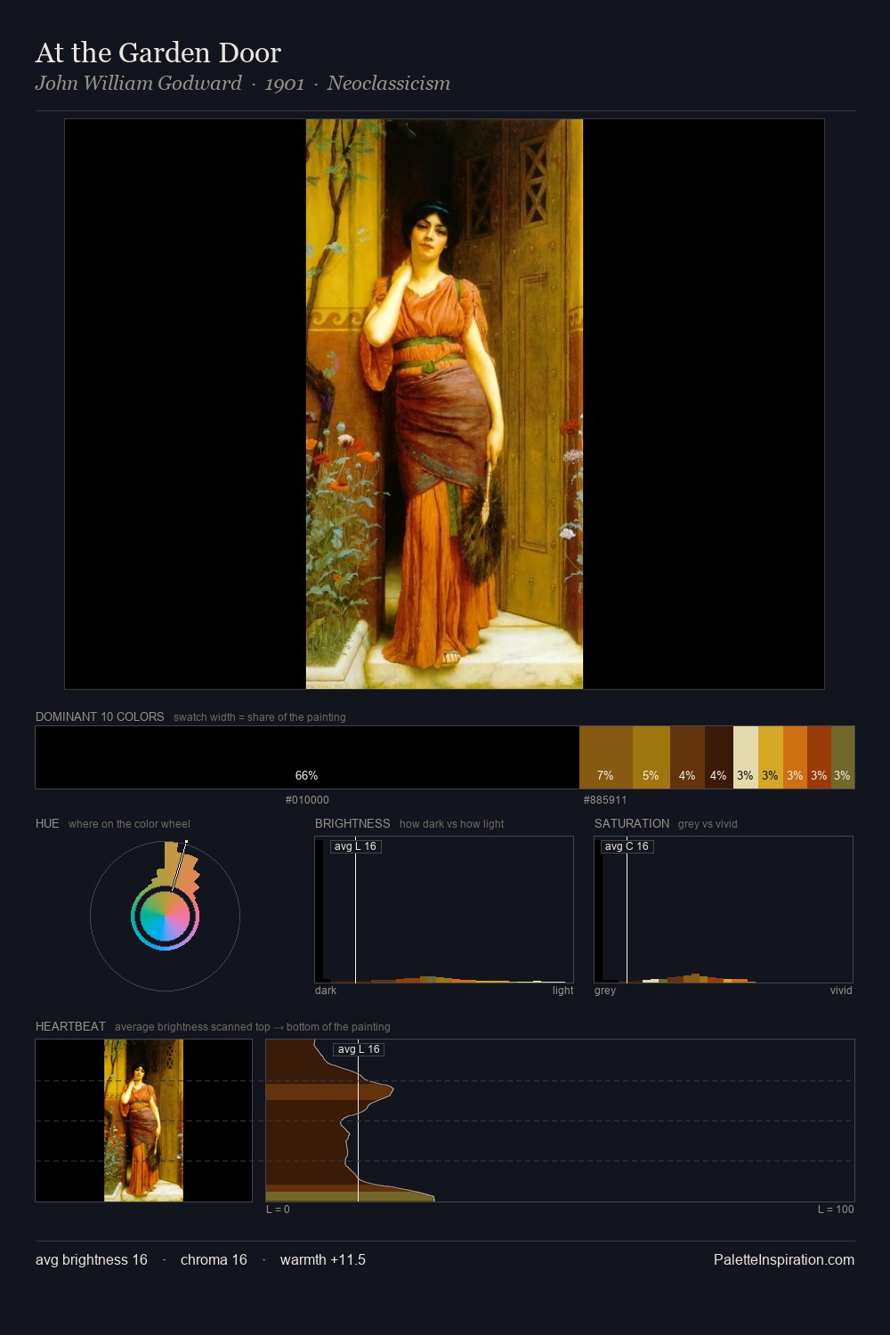Click the avg C 16 label in Saturation chart
This screenshot has height=1335, width=890.
[x=627, y=846]
